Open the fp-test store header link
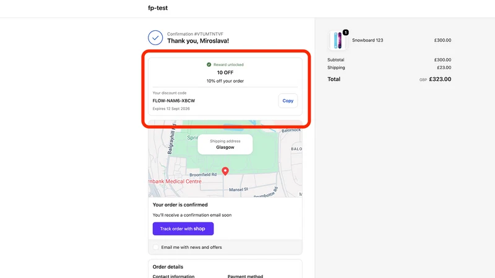Viewport: 495px width, 278px height. tap(158, 8)
